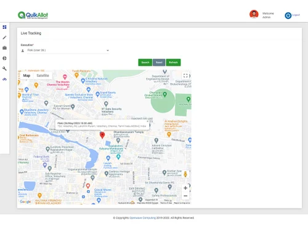The height and width of the screenshot is (231, 308).
Task: Click the Executive dropdown arrow
Action: click(108, 51)
